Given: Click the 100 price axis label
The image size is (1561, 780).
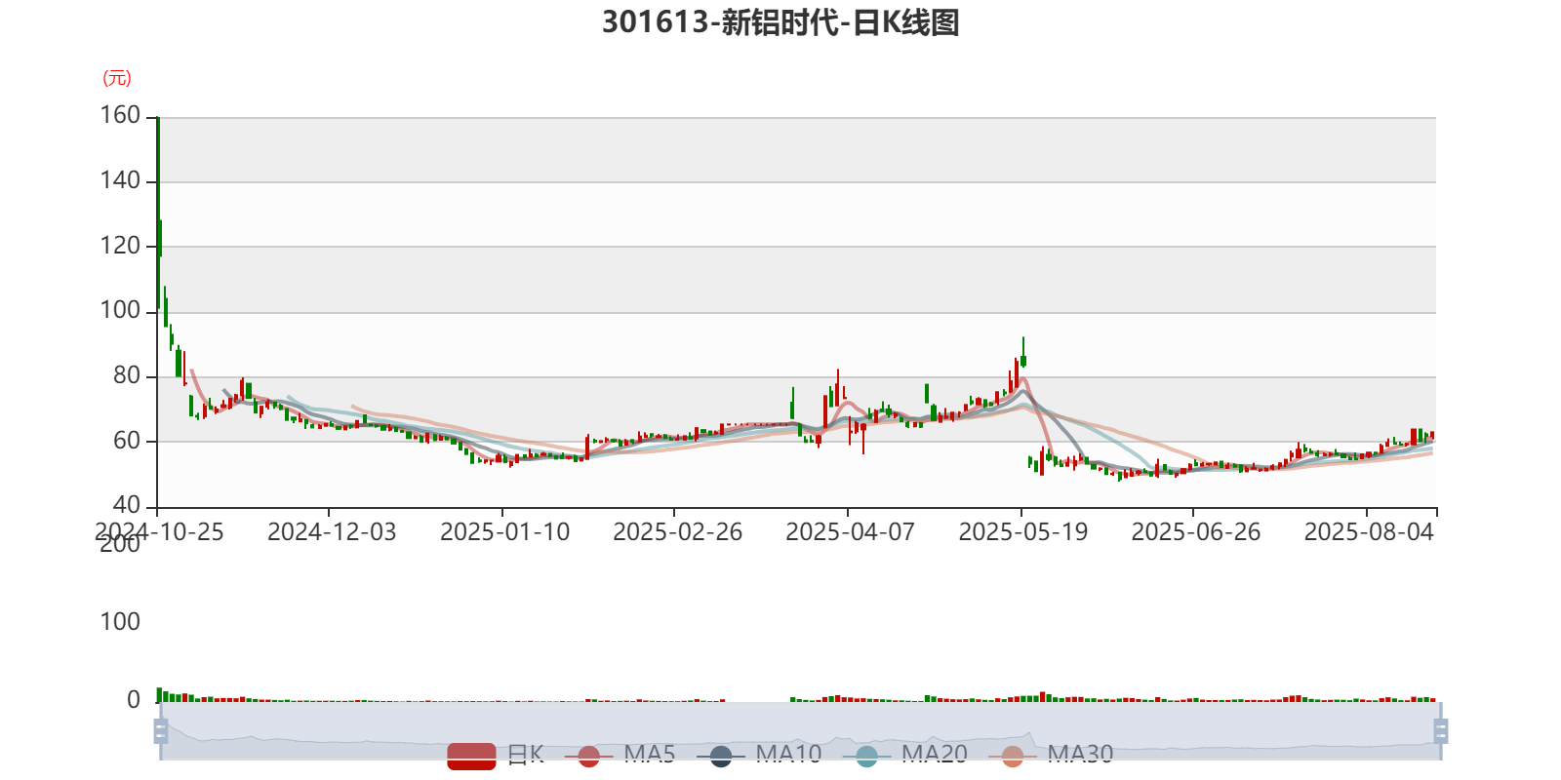Looking at the screenshot, I should [120, 310].
